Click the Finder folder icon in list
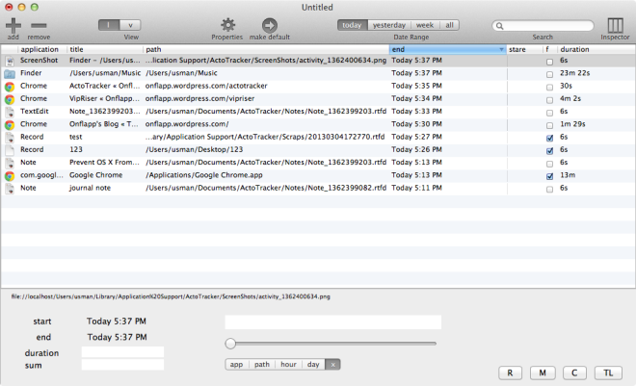The height and width of the screenshot is (386, 636). pos(10,74)
